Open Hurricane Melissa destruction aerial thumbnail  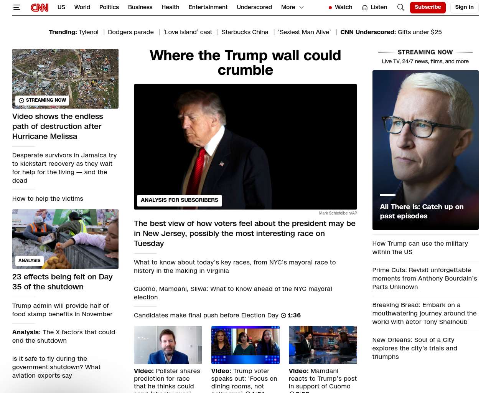pyautogui.click(x=65, y=79)
